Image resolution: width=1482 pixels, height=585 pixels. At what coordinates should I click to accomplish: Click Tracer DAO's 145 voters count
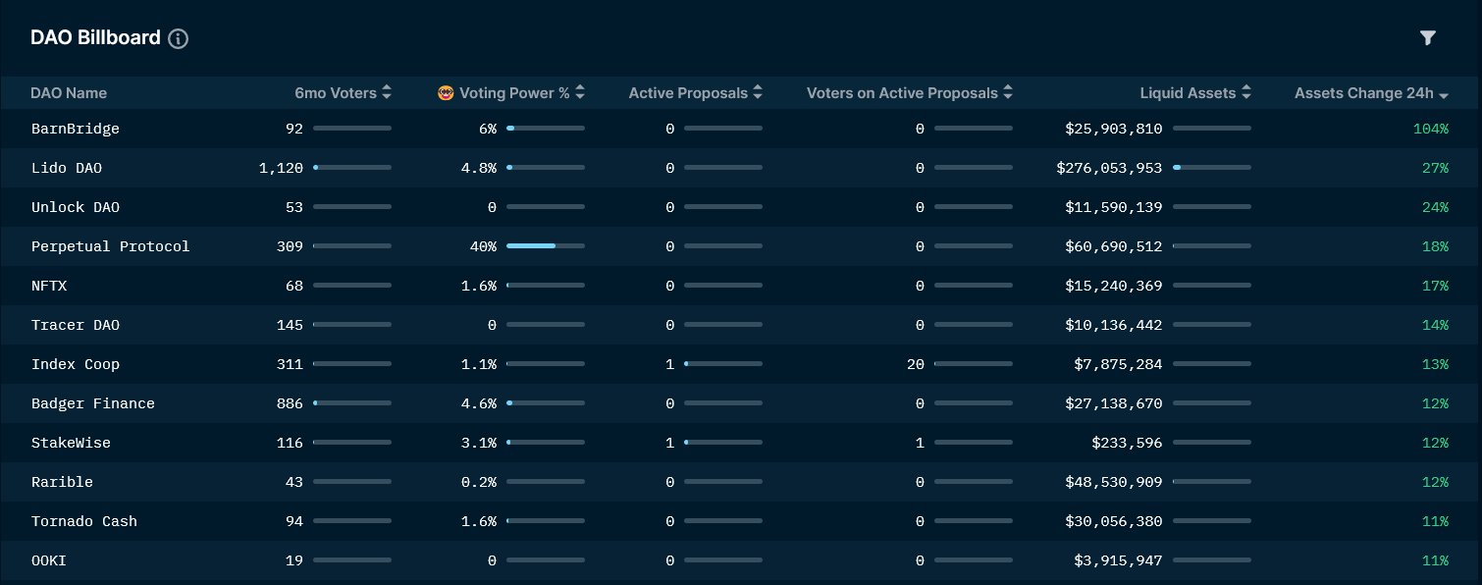(x=291, y=325)
